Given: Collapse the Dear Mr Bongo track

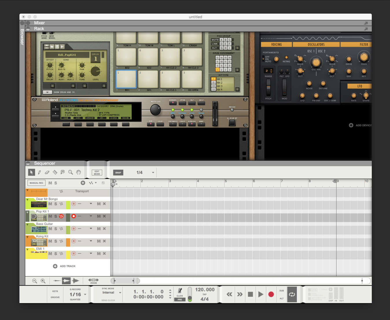Looking at the screenshot, I should point(27,200).
